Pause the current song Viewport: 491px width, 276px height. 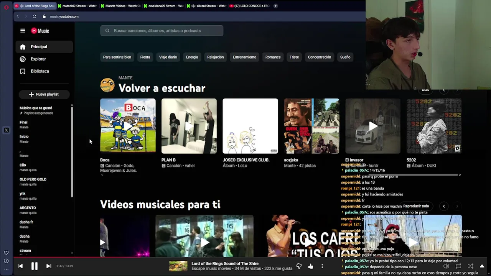click(35, 266)
